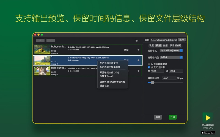The image size is (220, 137).
Task: Switch to the 设置 tab
Action: [152, 45]
